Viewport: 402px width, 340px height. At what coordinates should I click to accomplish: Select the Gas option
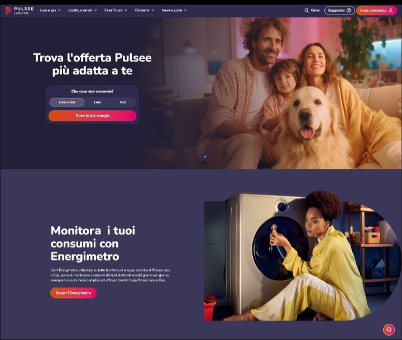pyautogui.click(x=123, y=102)
